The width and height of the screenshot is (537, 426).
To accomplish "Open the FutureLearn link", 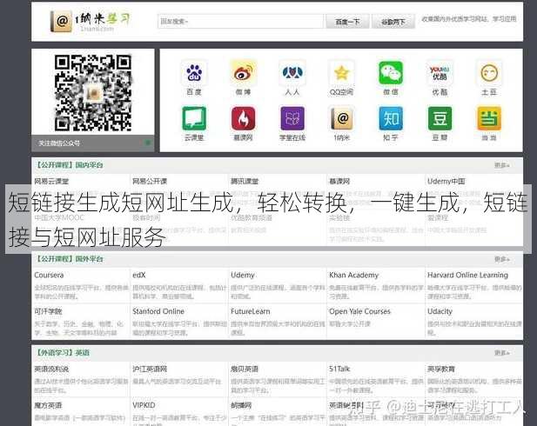I will [251, 311].
